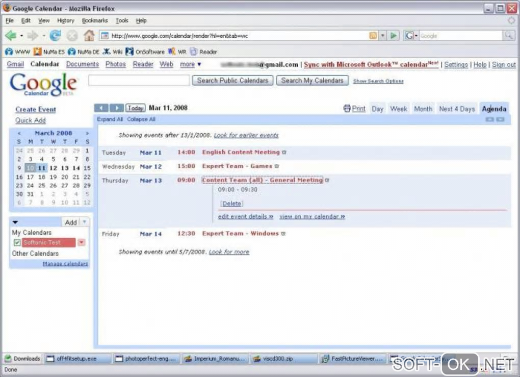Click the search magnifier icon in search box

point(508,36)
